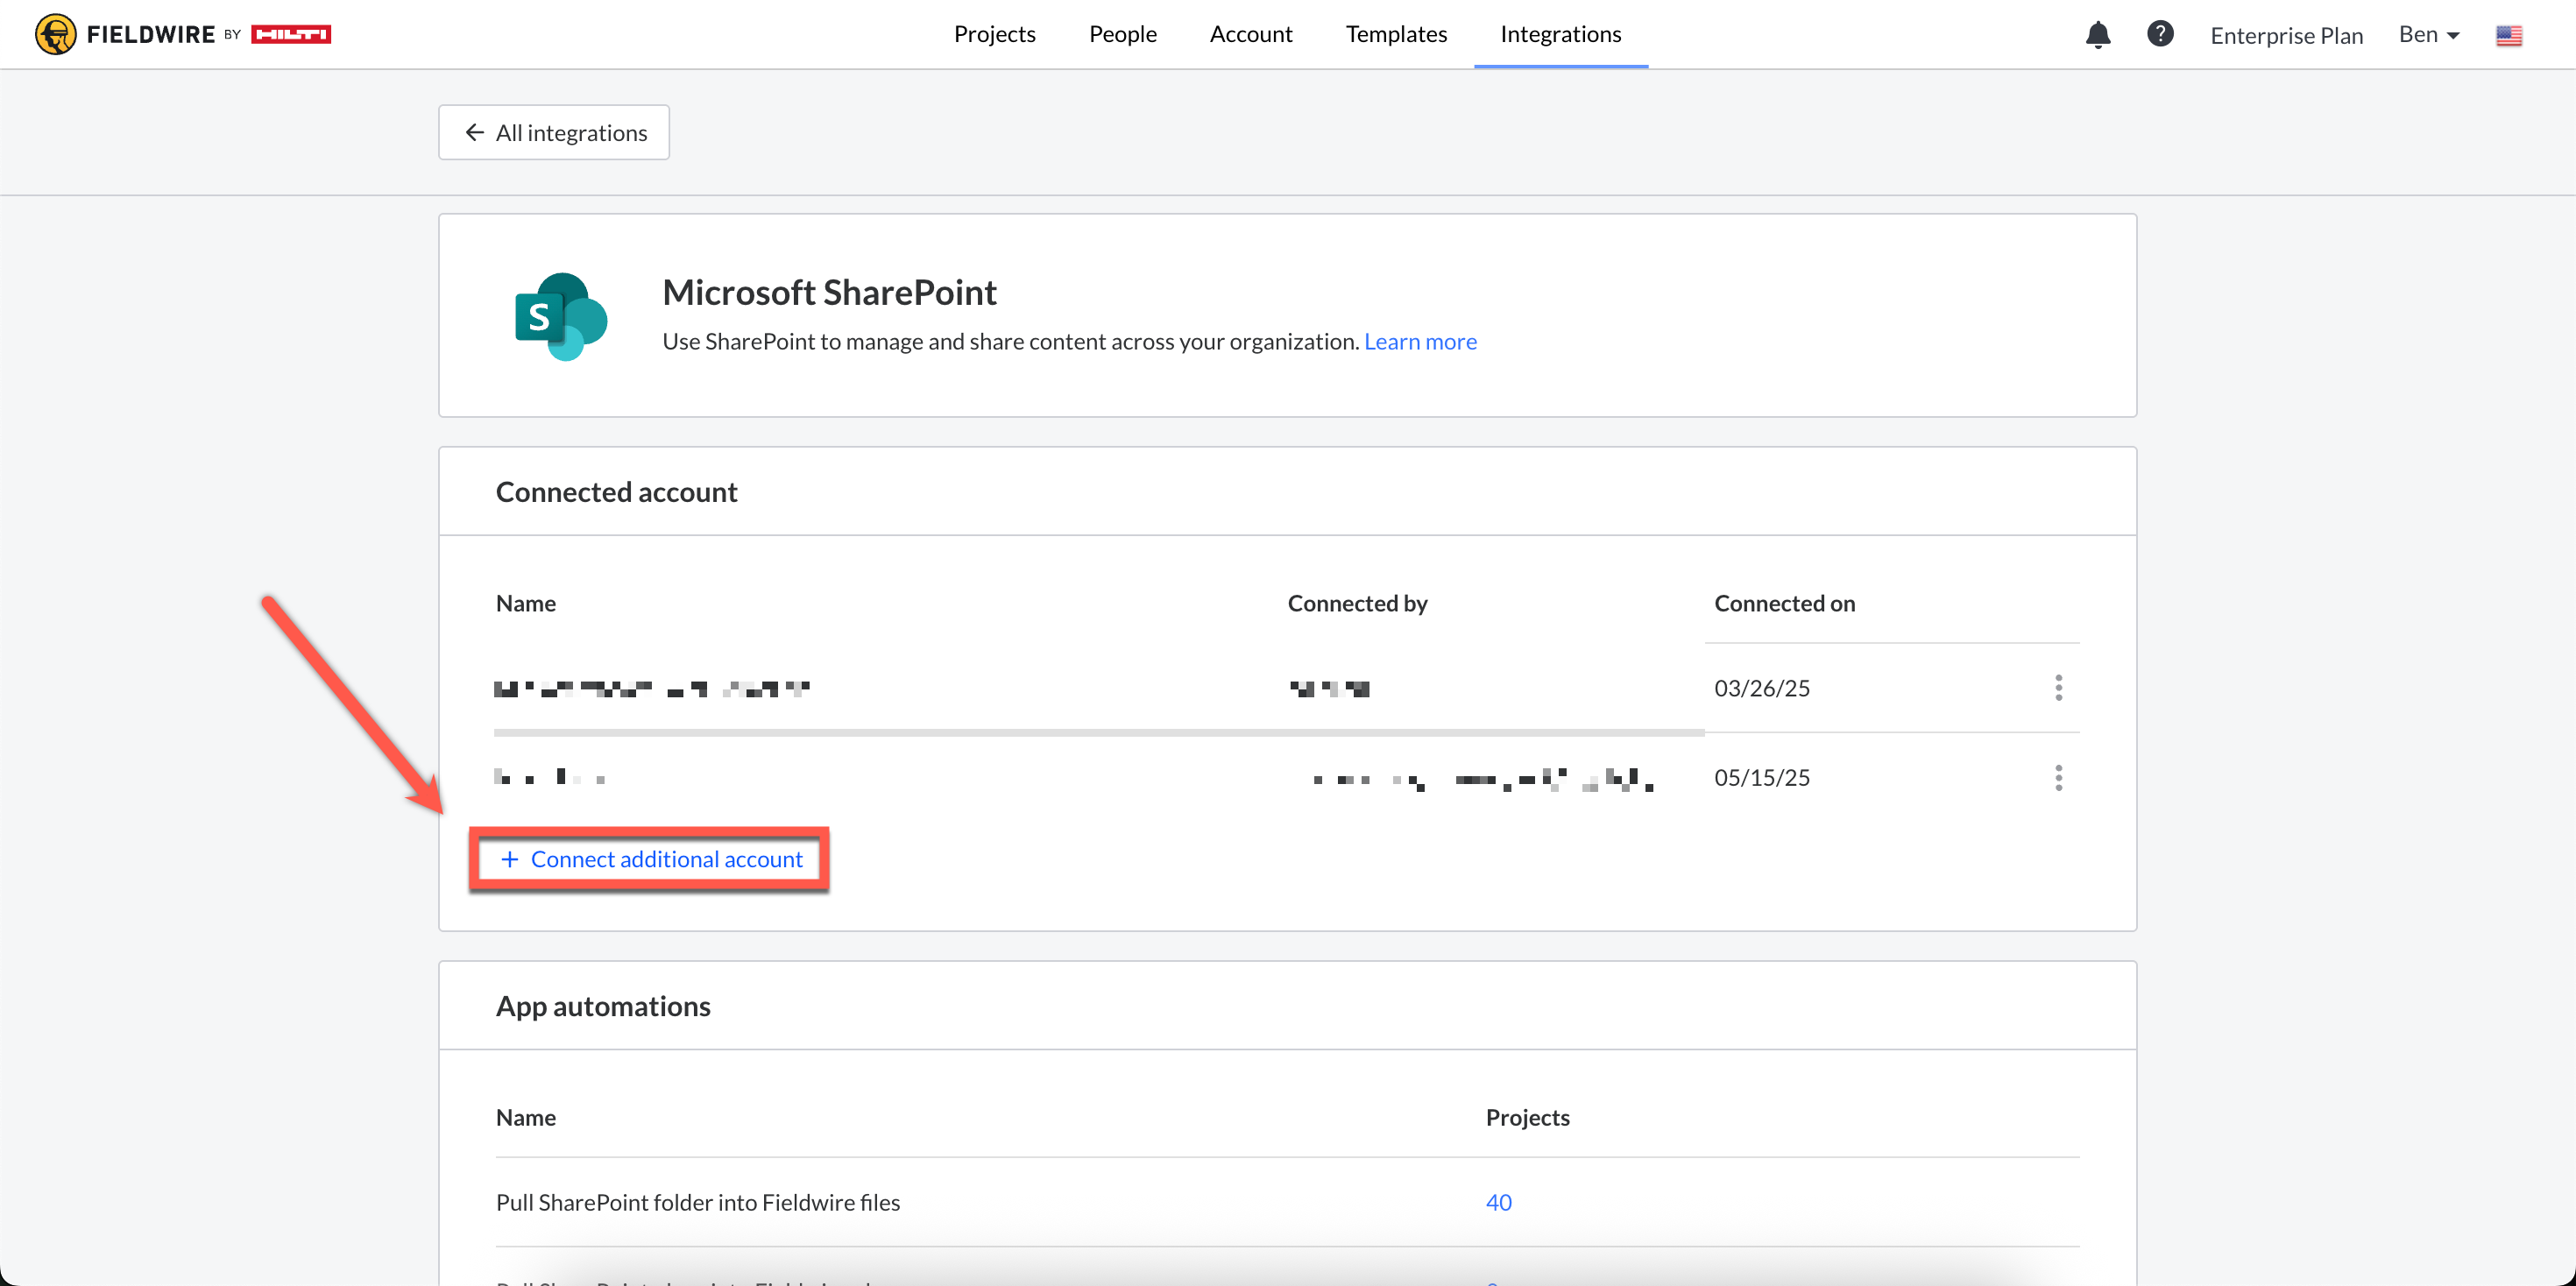Go back to All integrations

pos(554,132)
